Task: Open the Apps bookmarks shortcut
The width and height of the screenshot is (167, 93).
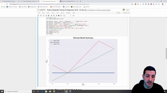Action: click(x=3, y=7)
